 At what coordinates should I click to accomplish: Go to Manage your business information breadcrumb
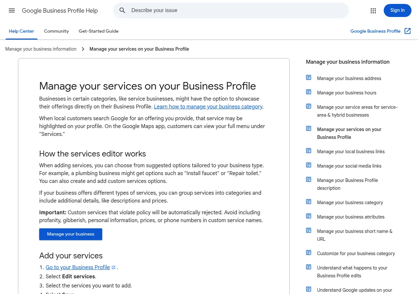(x=41, y=49)
